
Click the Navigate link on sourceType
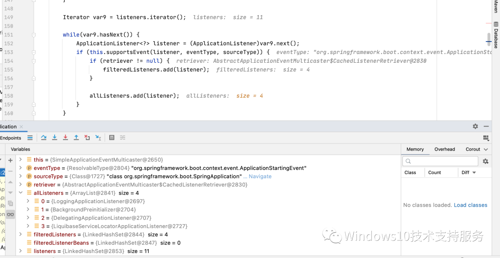pyautogui.click(x=260, y=176)
